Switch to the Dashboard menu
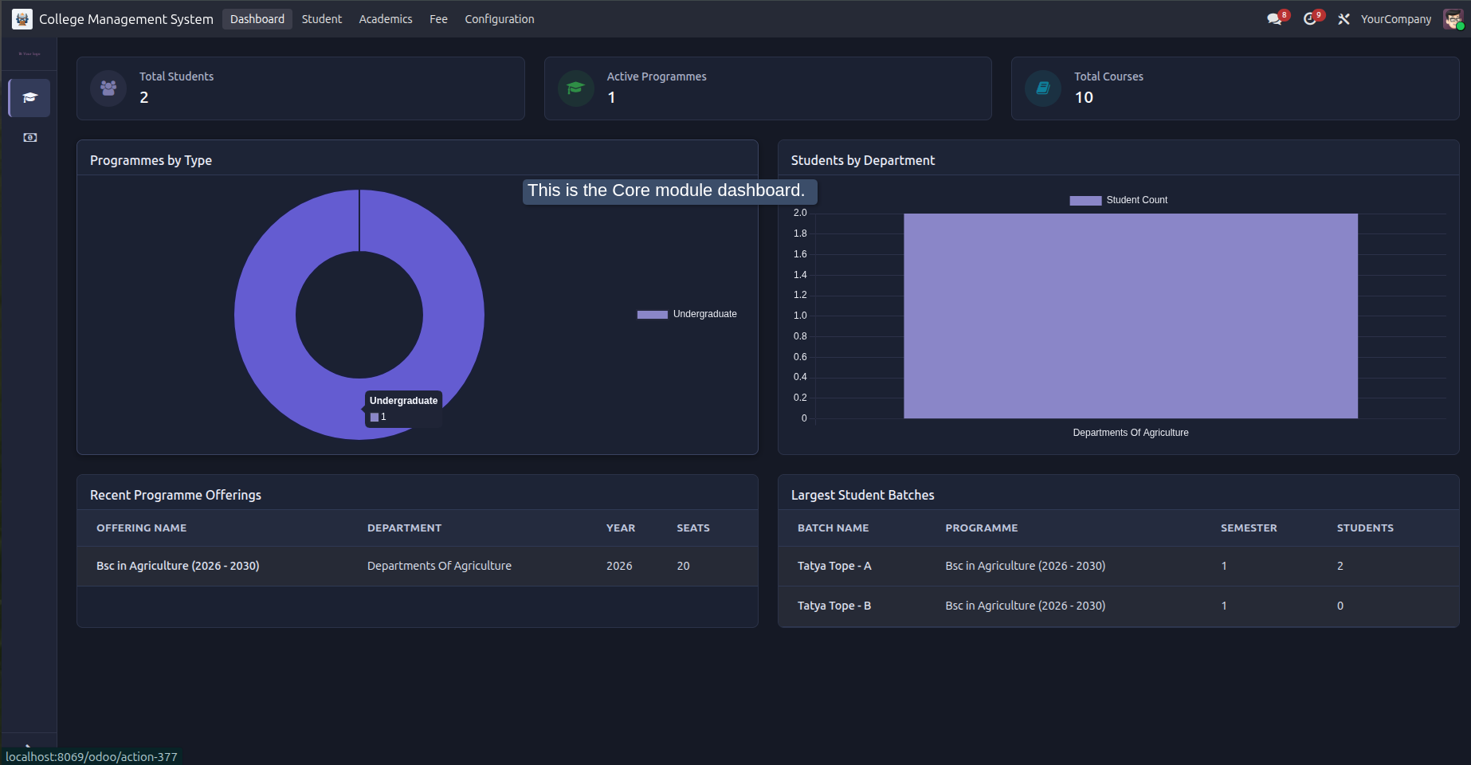Image resolution: width=1471 pixels, height=765 pixels. (257, 19)
